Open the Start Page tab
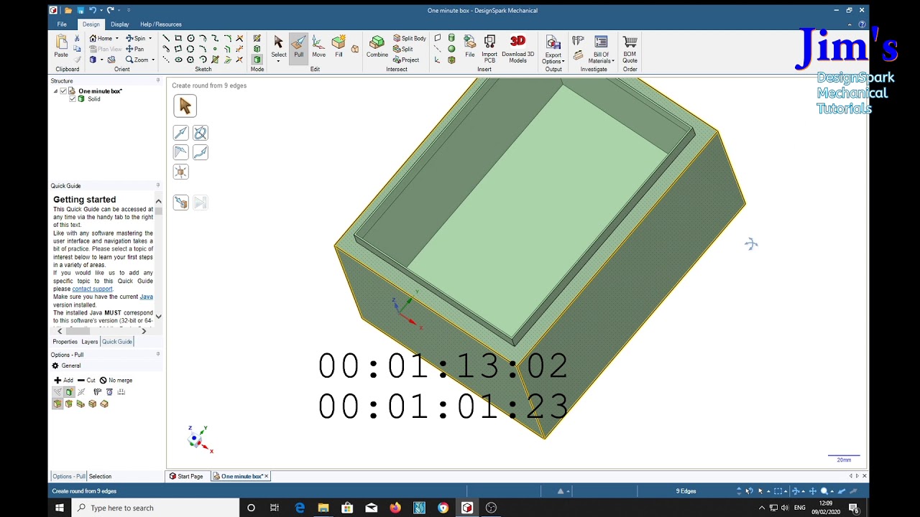The width and height of the screenshot is (920, 517). pos(186,476)
